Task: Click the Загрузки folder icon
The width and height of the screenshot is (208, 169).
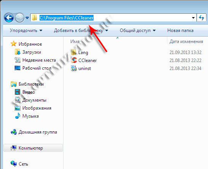Action: (17, 52)
